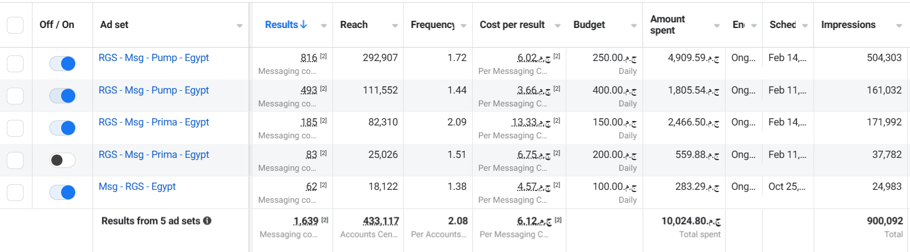Click the 250.00 daily budget cell
The width and height of the screenshot is (910, 252).
(604, 63)
